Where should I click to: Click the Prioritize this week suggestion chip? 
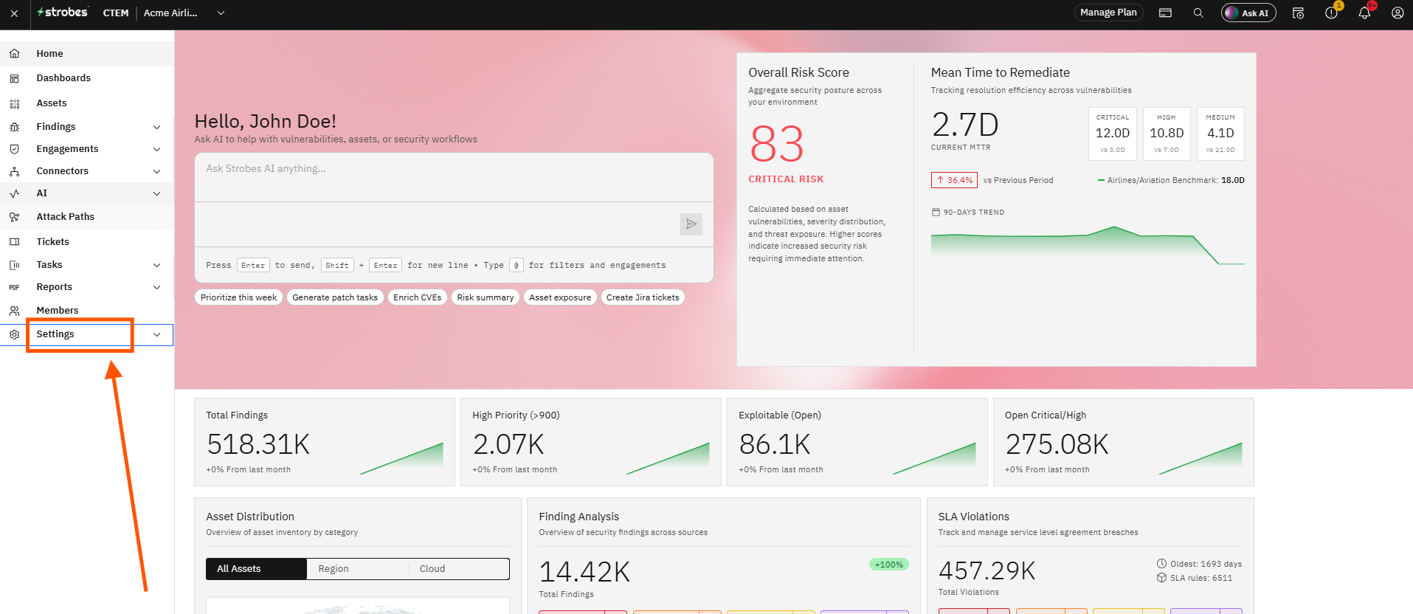point(239,297)
